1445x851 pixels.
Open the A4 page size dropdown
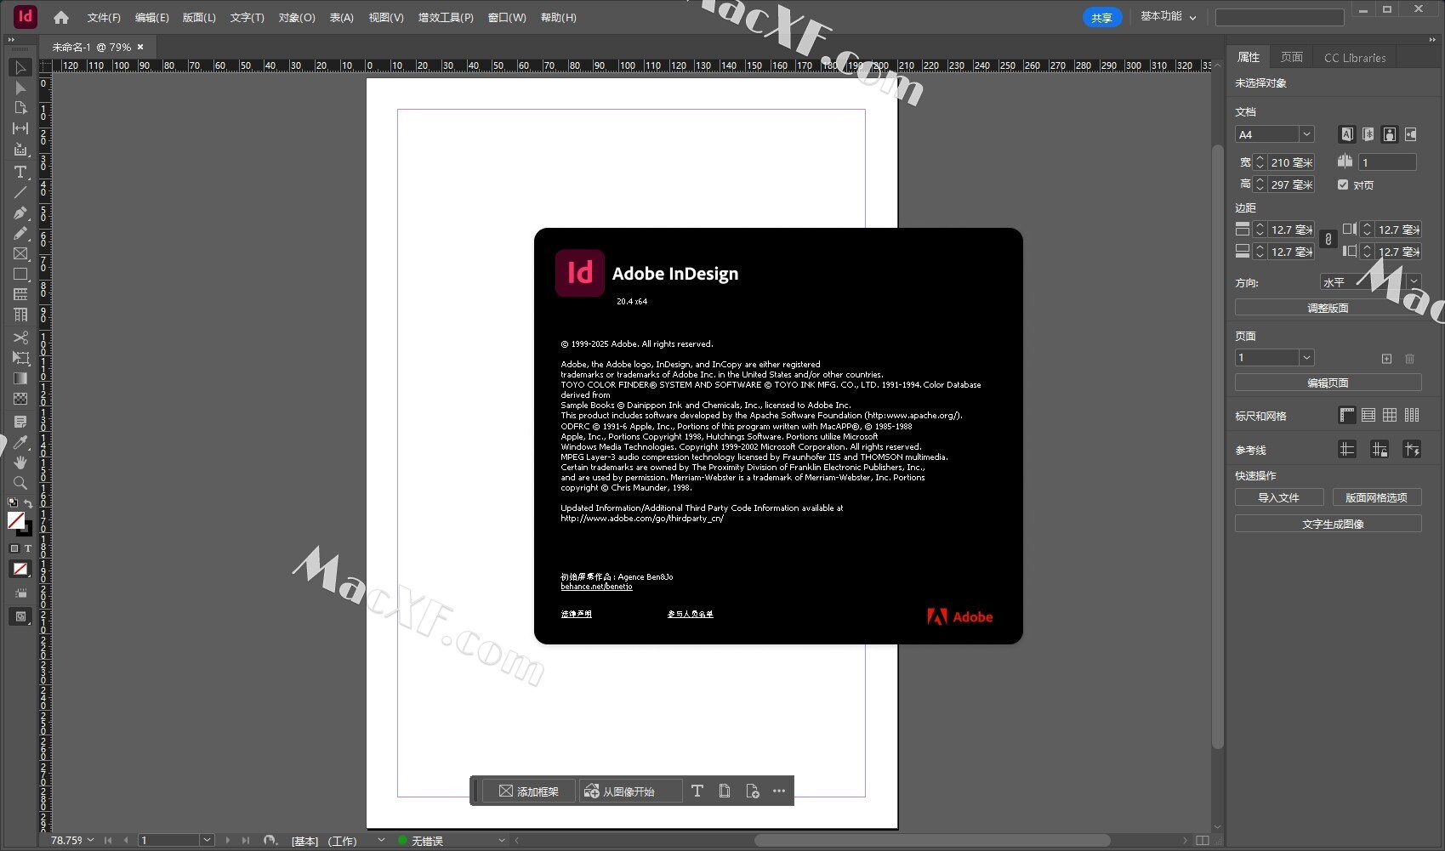(x=1306, y=134)
